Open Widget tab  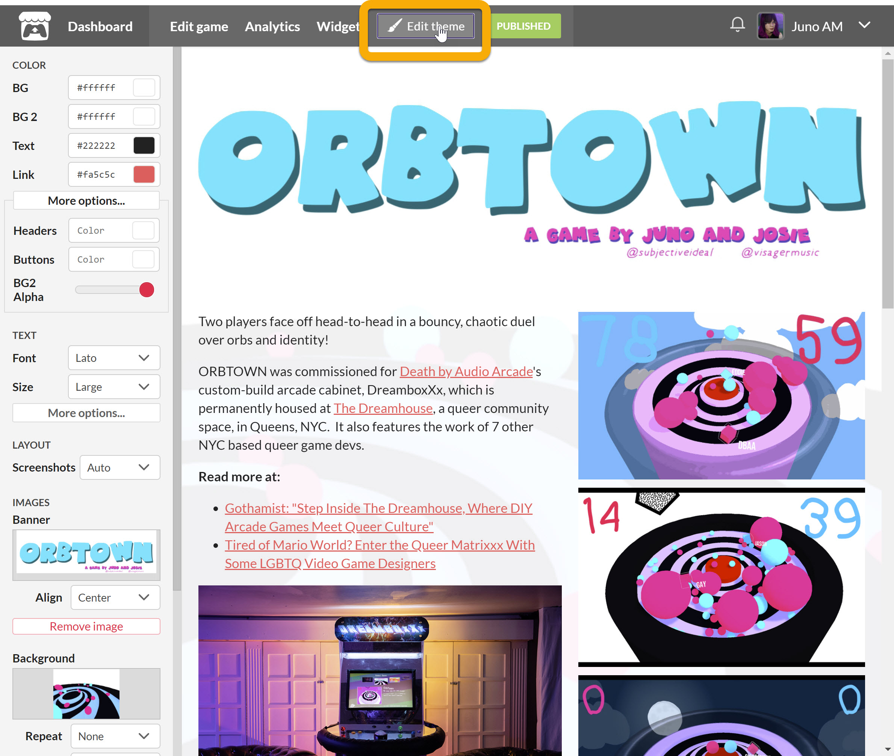tap(338, 26)
